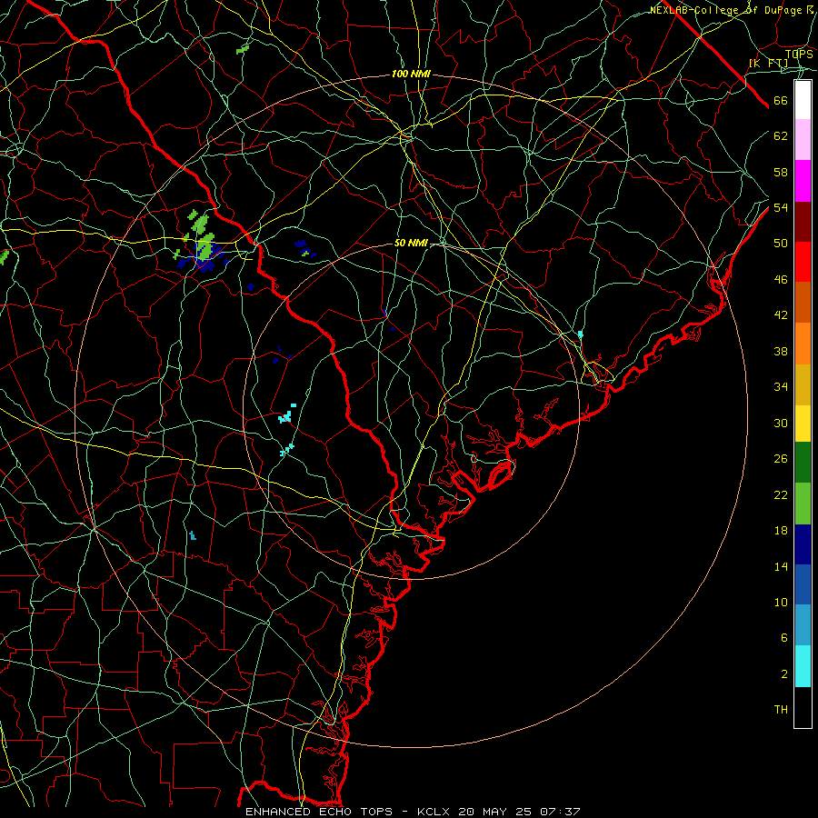
Task: Click the K FT units label
Action: (x=769, y=63)
